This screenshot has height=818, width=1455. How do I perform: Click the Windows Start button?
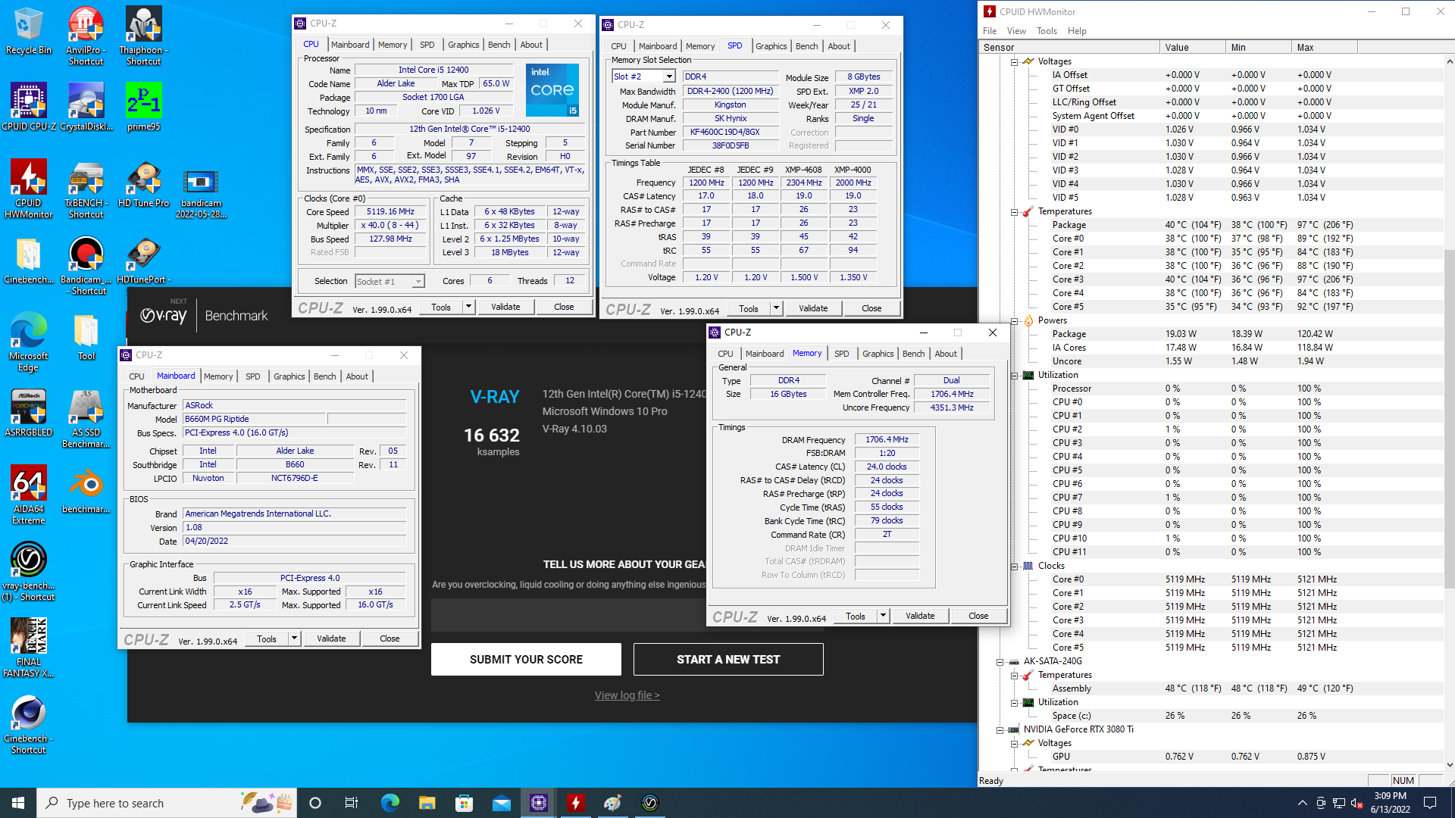pyautogui.click(x=18, y=803)
